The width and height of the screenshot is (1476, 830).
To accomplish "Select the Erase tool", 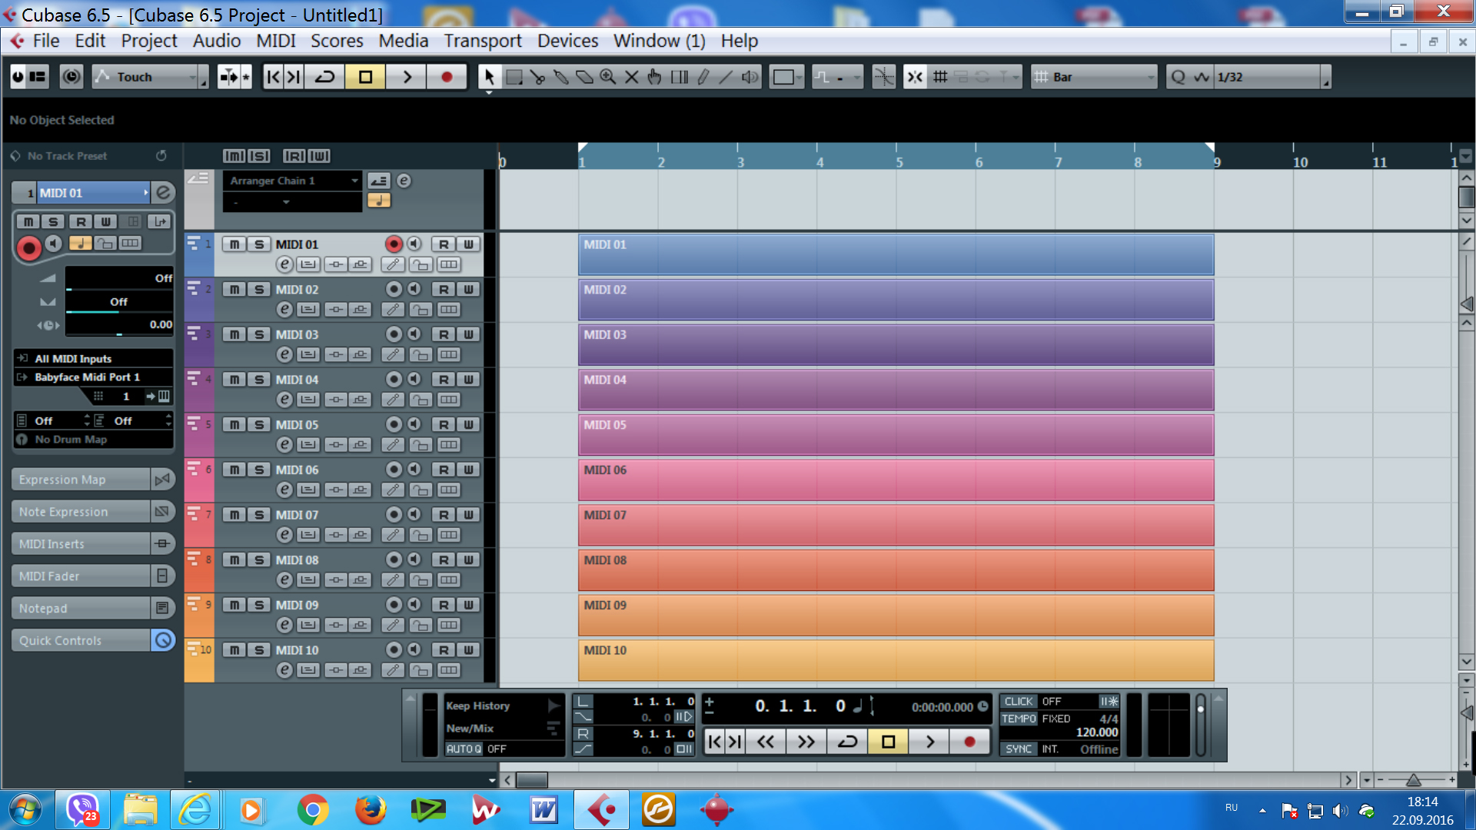I will (584, 77).
